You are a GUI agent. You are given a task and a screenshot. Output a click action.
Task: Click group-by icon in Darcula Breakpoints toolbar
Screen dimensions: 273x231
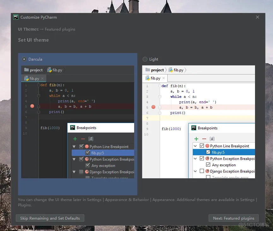(91, 139)
